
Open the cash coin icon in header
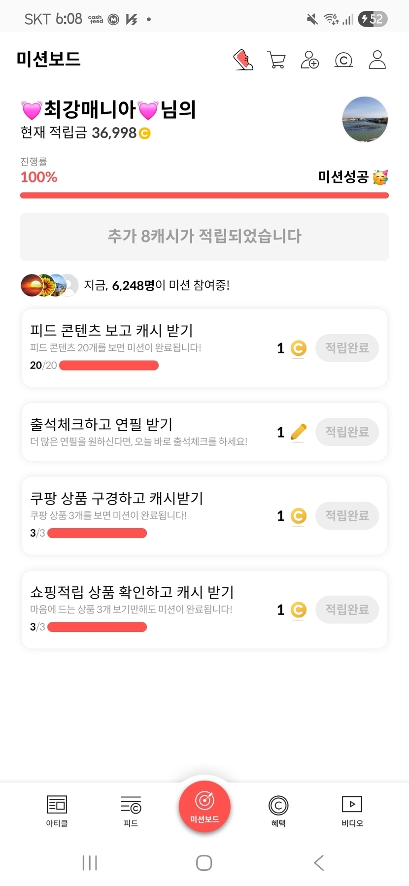[x=343, y=60]
